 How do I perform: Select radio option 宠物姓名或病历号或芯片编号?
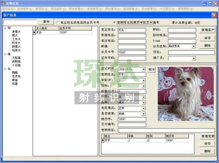114,23
